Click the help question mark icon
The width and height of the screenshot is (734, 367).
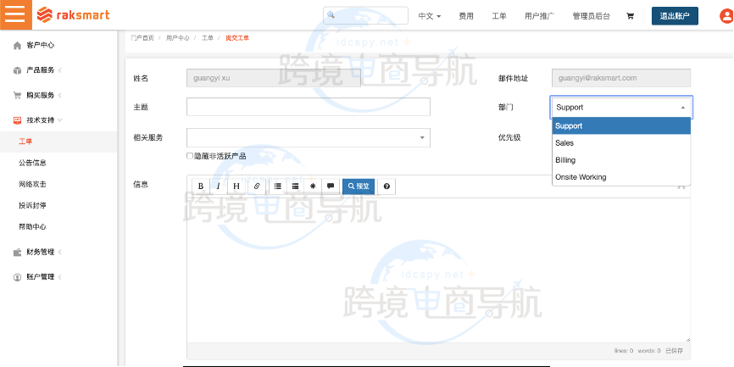coord(386,186)
